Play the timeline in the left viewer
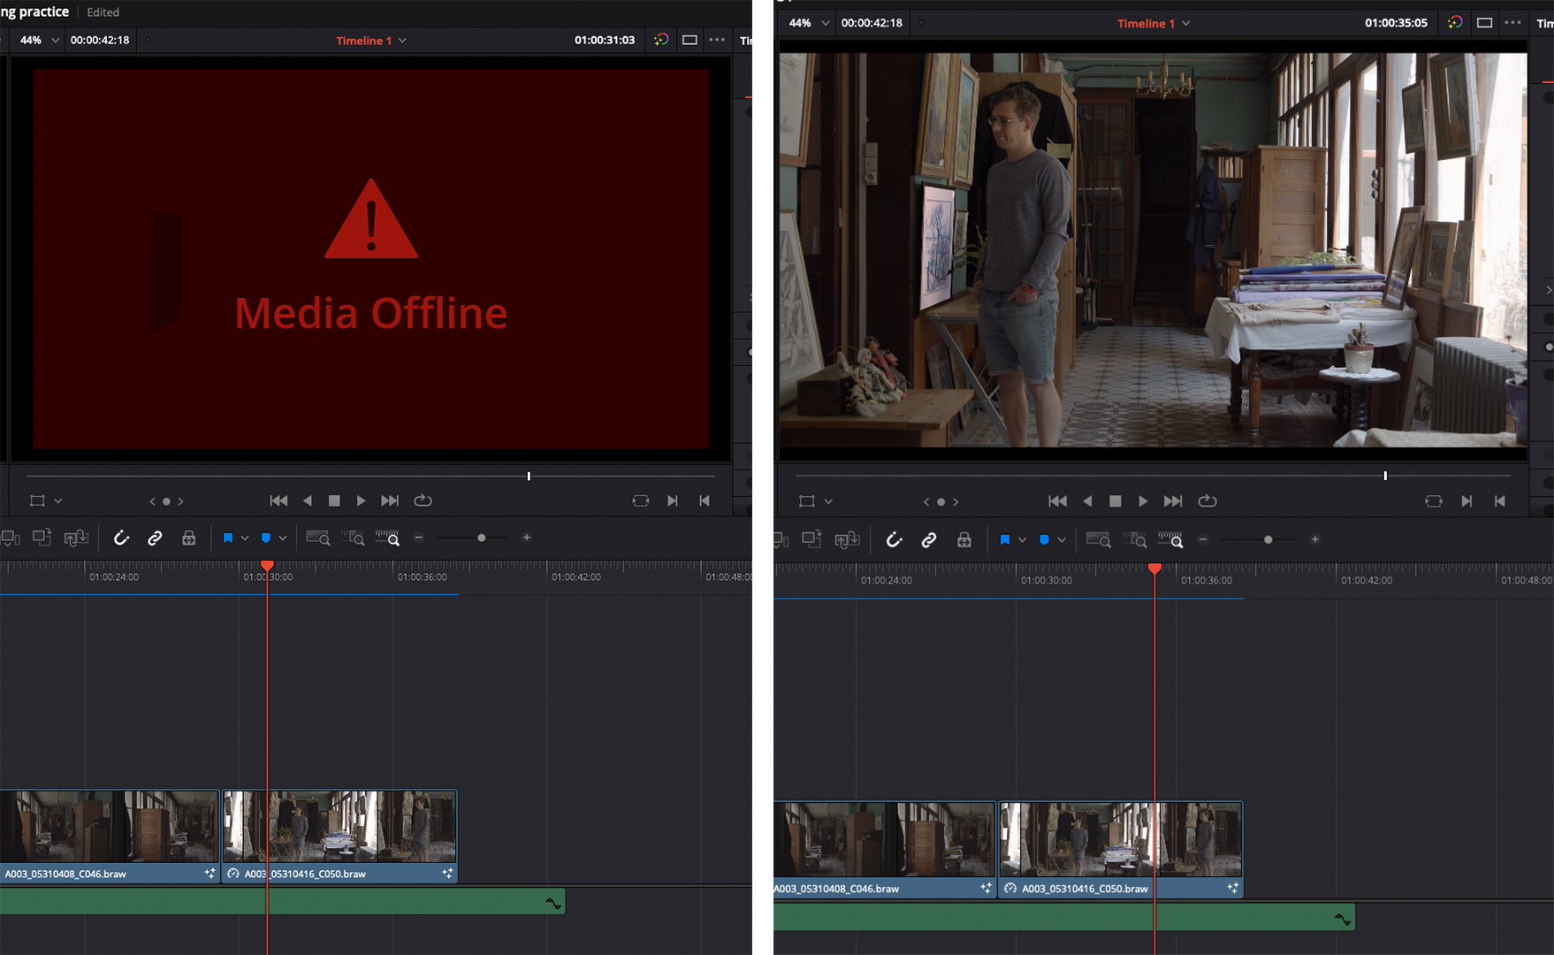This screenshot has width=1554, height=955. 361,500
